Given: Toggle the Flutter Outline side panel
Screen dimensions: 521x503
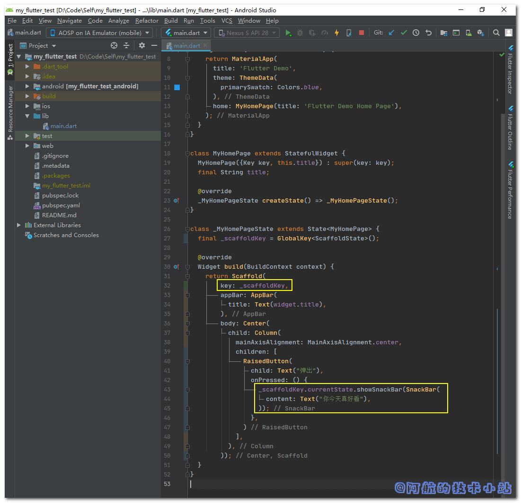Looking at the screenshot, I should [x=510, y=128].
